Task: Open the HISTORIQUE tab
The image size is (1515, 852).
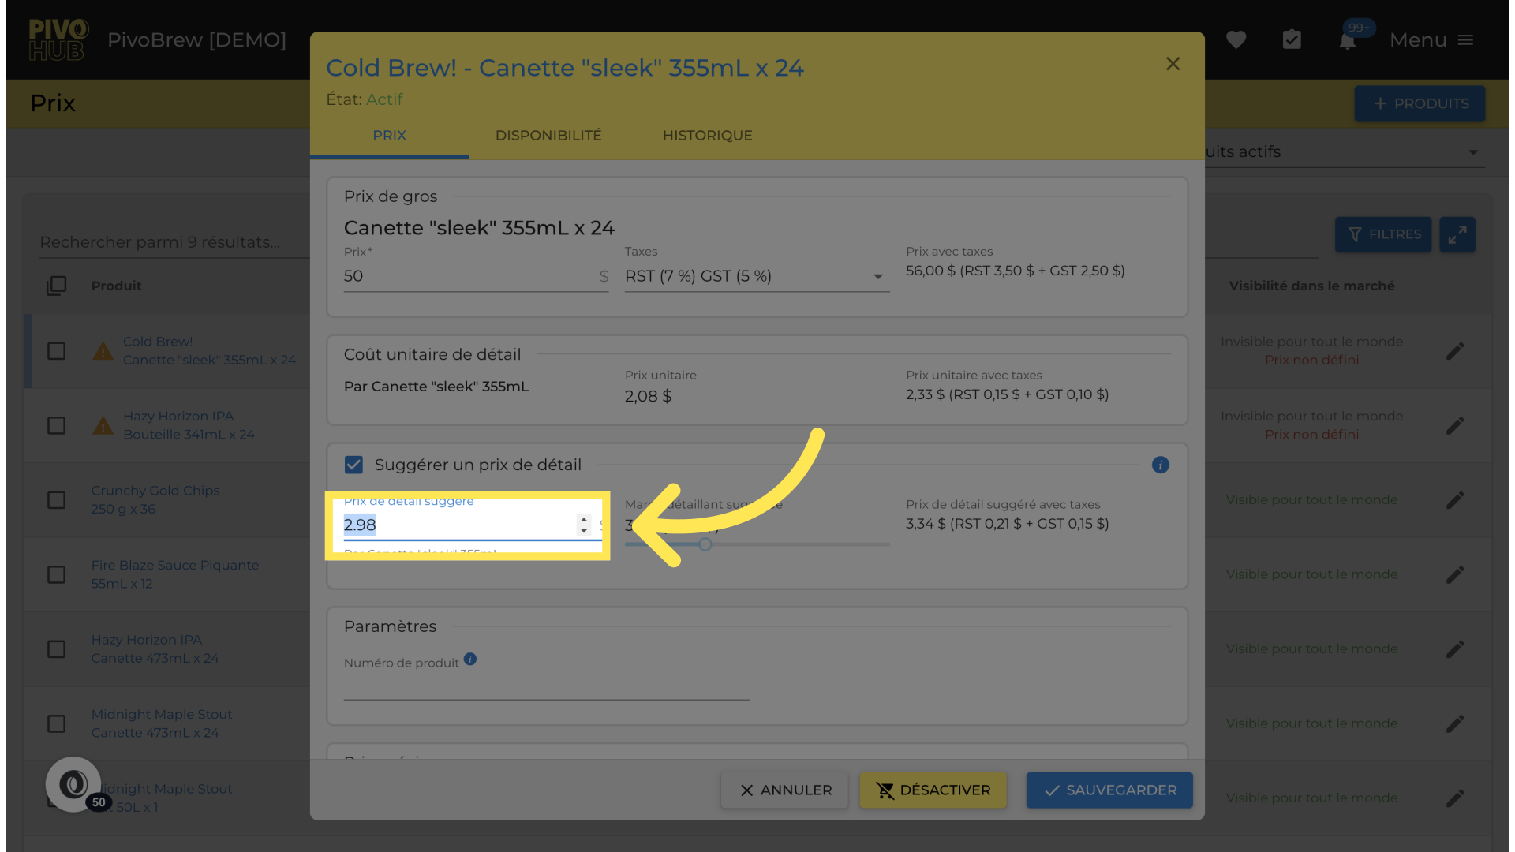Action: point(707,135)
